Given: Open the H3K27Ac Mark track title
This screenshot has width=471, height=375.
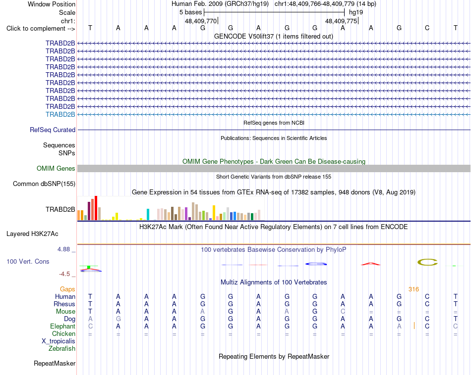Looking at the screenshot, I should pos(273,227).
